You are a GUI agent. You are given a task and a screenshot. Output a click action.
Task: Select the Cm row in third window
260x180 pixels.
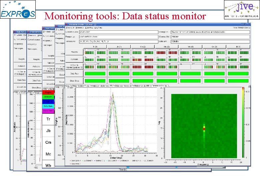click(x=48, y=142)
